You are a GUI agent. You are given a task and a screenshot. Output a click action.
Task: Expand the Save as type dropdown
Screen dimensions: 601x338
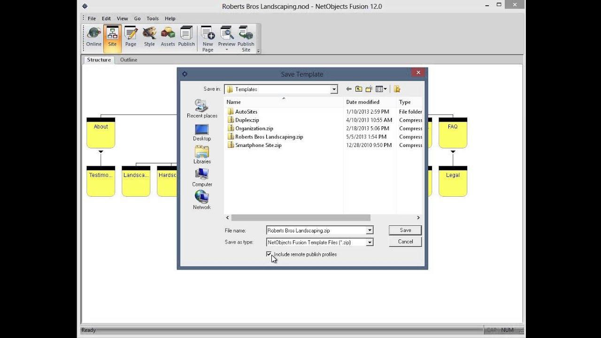point(370,242)
